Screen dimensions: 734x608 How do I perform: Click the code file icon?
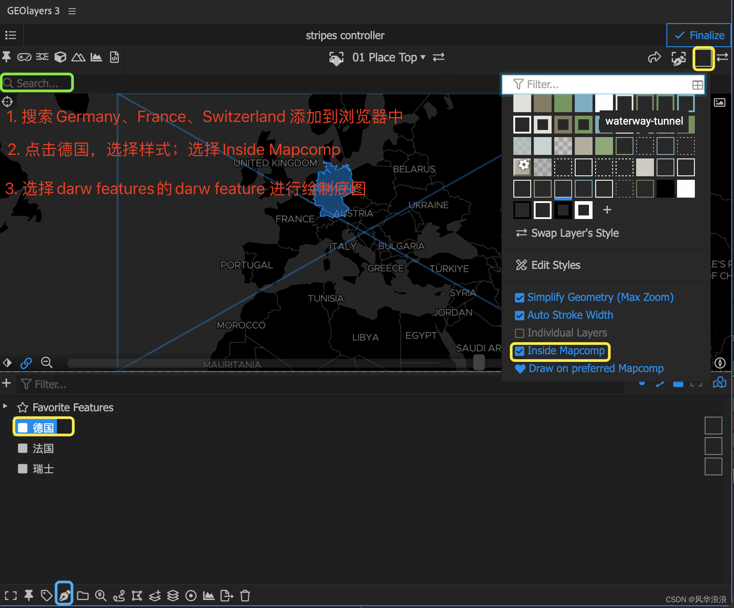(114, 57)
